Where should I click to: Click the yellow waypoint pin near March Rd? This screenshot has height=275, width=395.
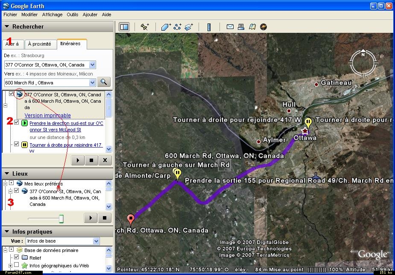click(177, 174)
